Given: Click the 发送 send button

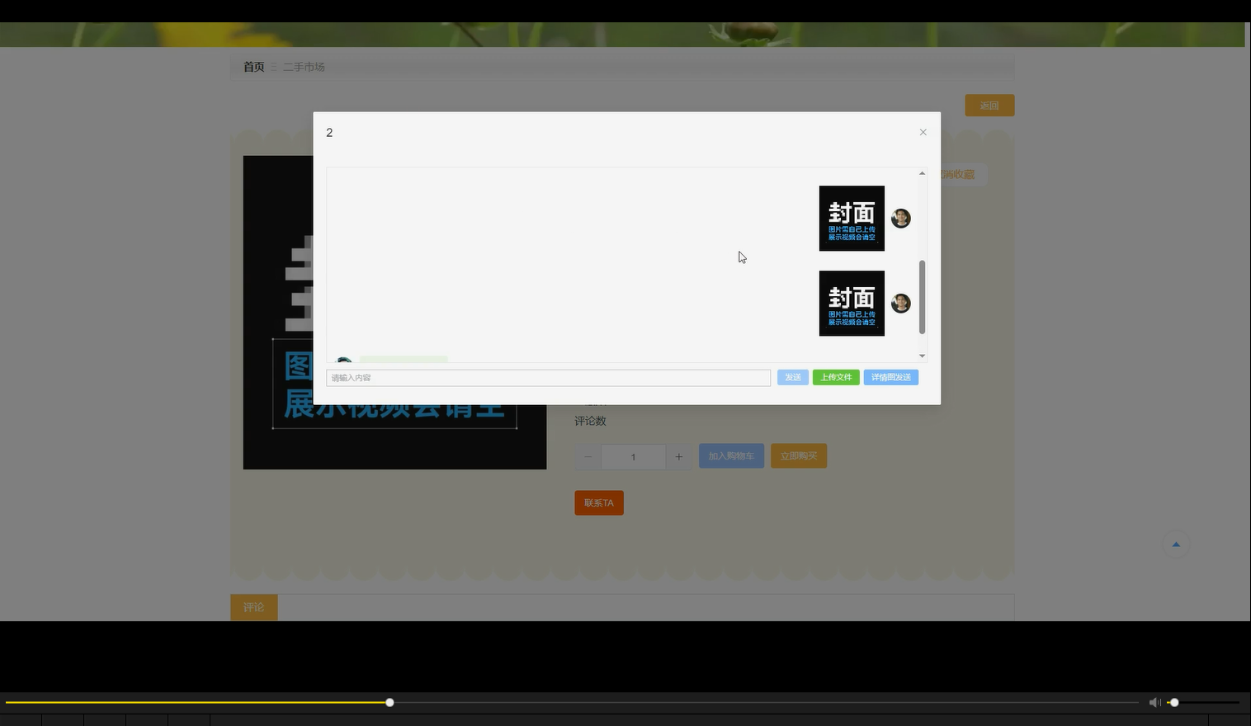Looking at the screenshot, I should (793, 377).
